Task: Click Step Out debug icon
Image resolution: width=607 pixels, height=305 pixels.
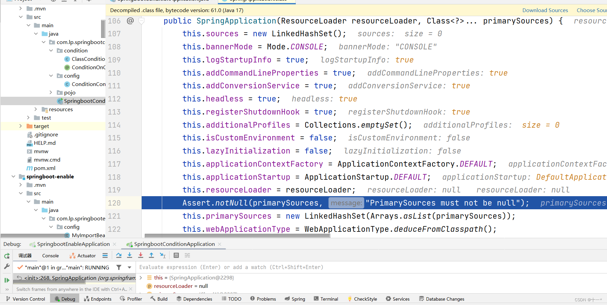Action: (x=151, y=256)
